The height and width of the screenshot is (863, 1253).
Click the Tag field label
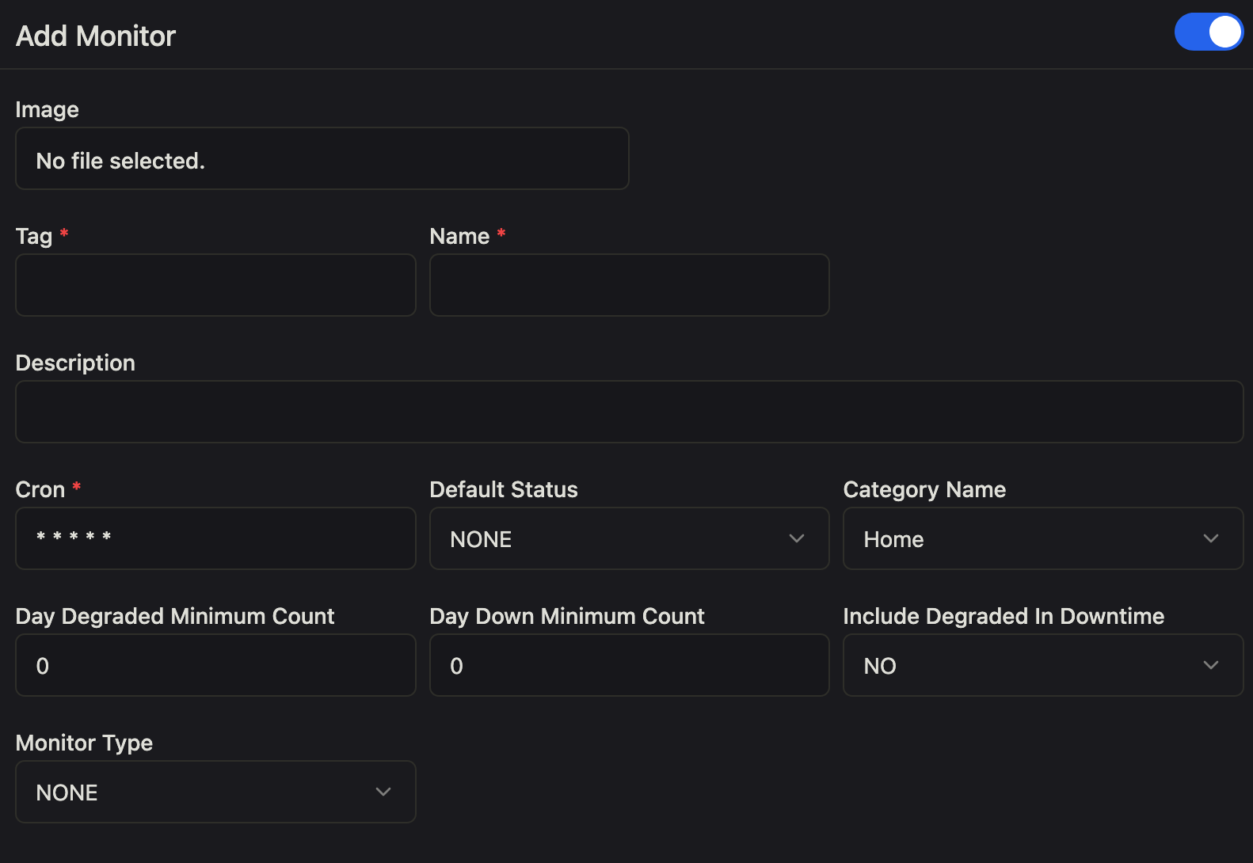click(34, 236)
